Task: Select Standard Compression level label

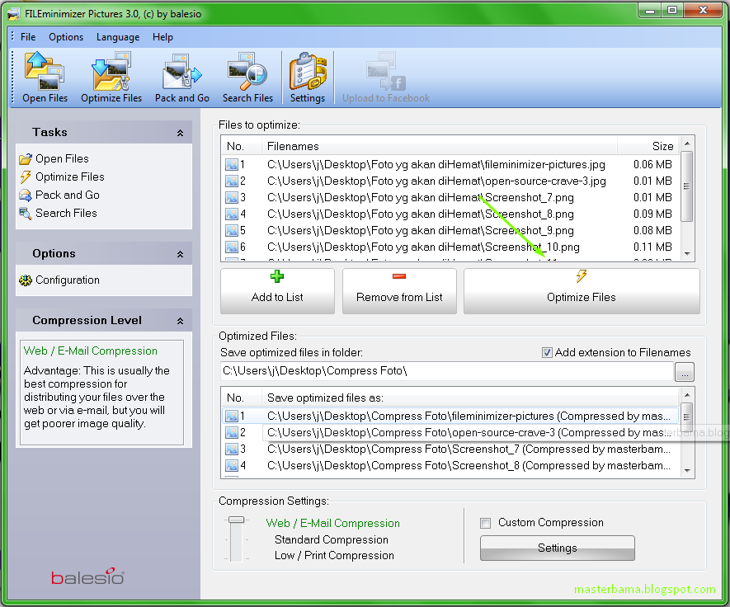Action: coord(332,539)
